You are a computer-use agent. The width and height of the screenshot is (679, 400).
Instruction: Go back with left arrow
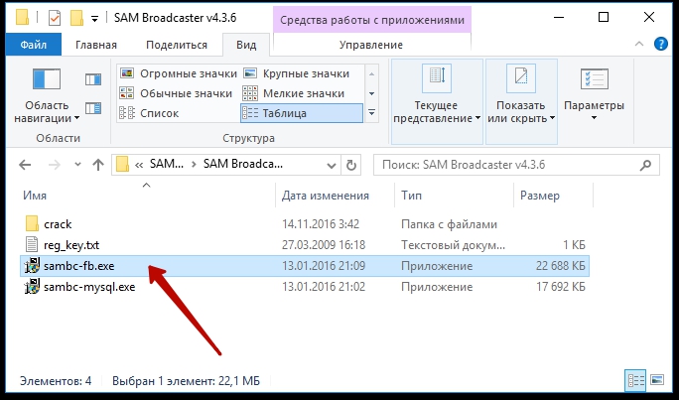[x=25, y=165]
